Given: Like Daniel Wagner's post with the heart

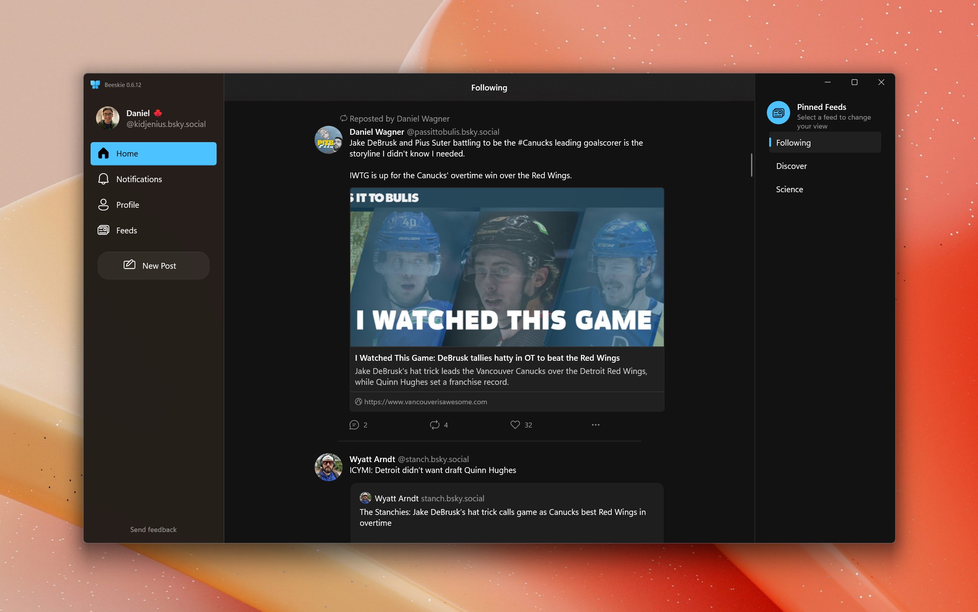Looking at the screenshot, I should tap(515, 424).
